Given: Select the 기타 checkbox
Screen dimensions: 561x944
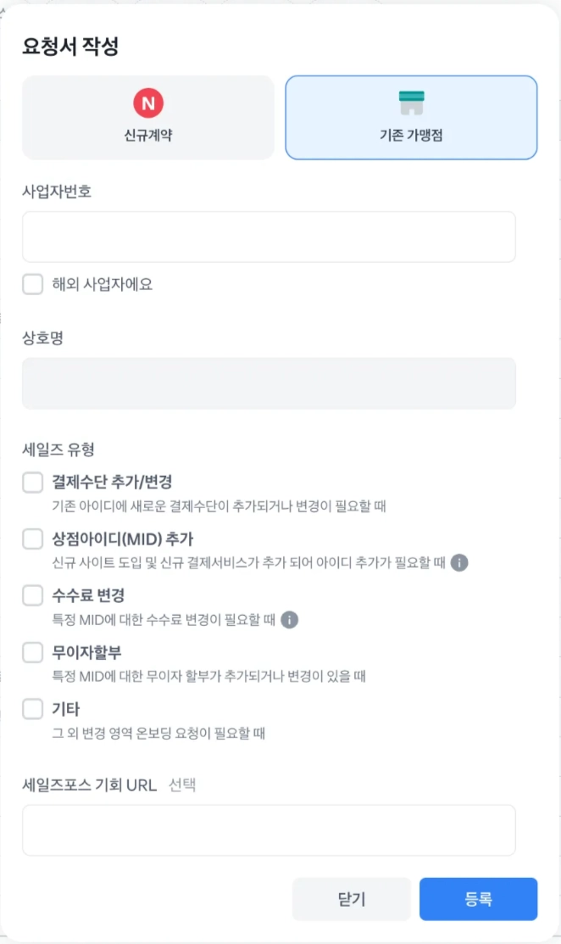Looking at the screenshot, I should pyautogui.click(x=33, y=708).
